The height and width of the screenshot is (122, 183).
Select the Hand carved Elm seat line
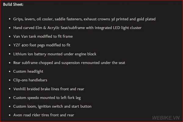point(77,28)
